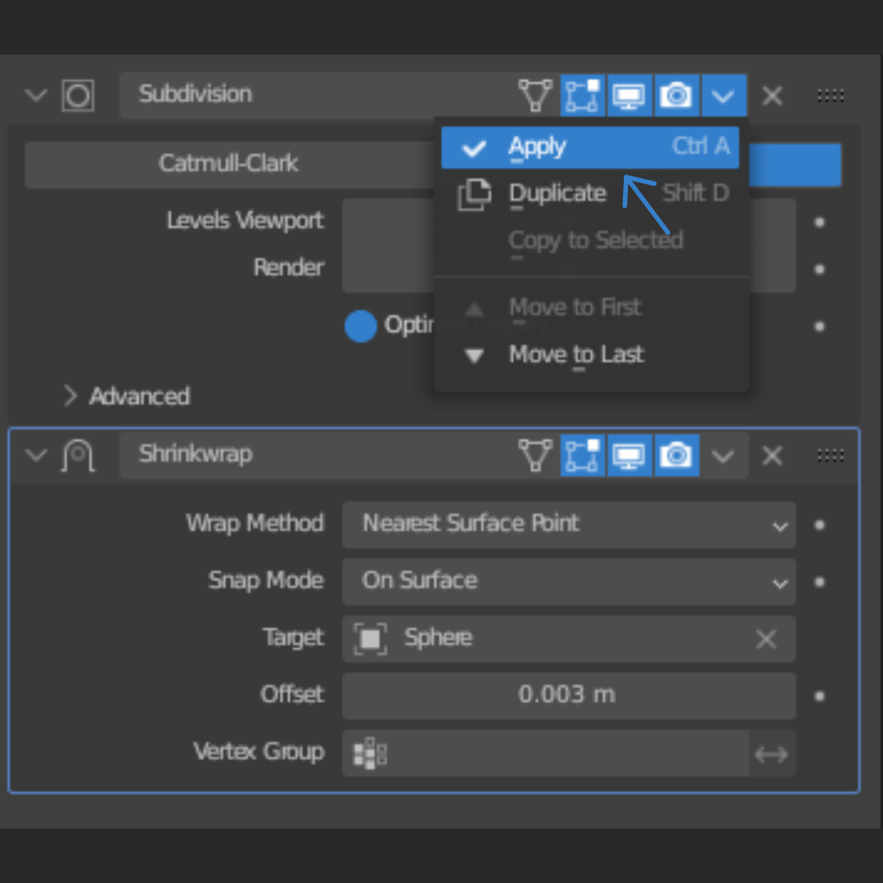This screenshot has width=883, height=883.
Task: Remove the Shrinkwrap modifier with X
Action: point(772,455)
